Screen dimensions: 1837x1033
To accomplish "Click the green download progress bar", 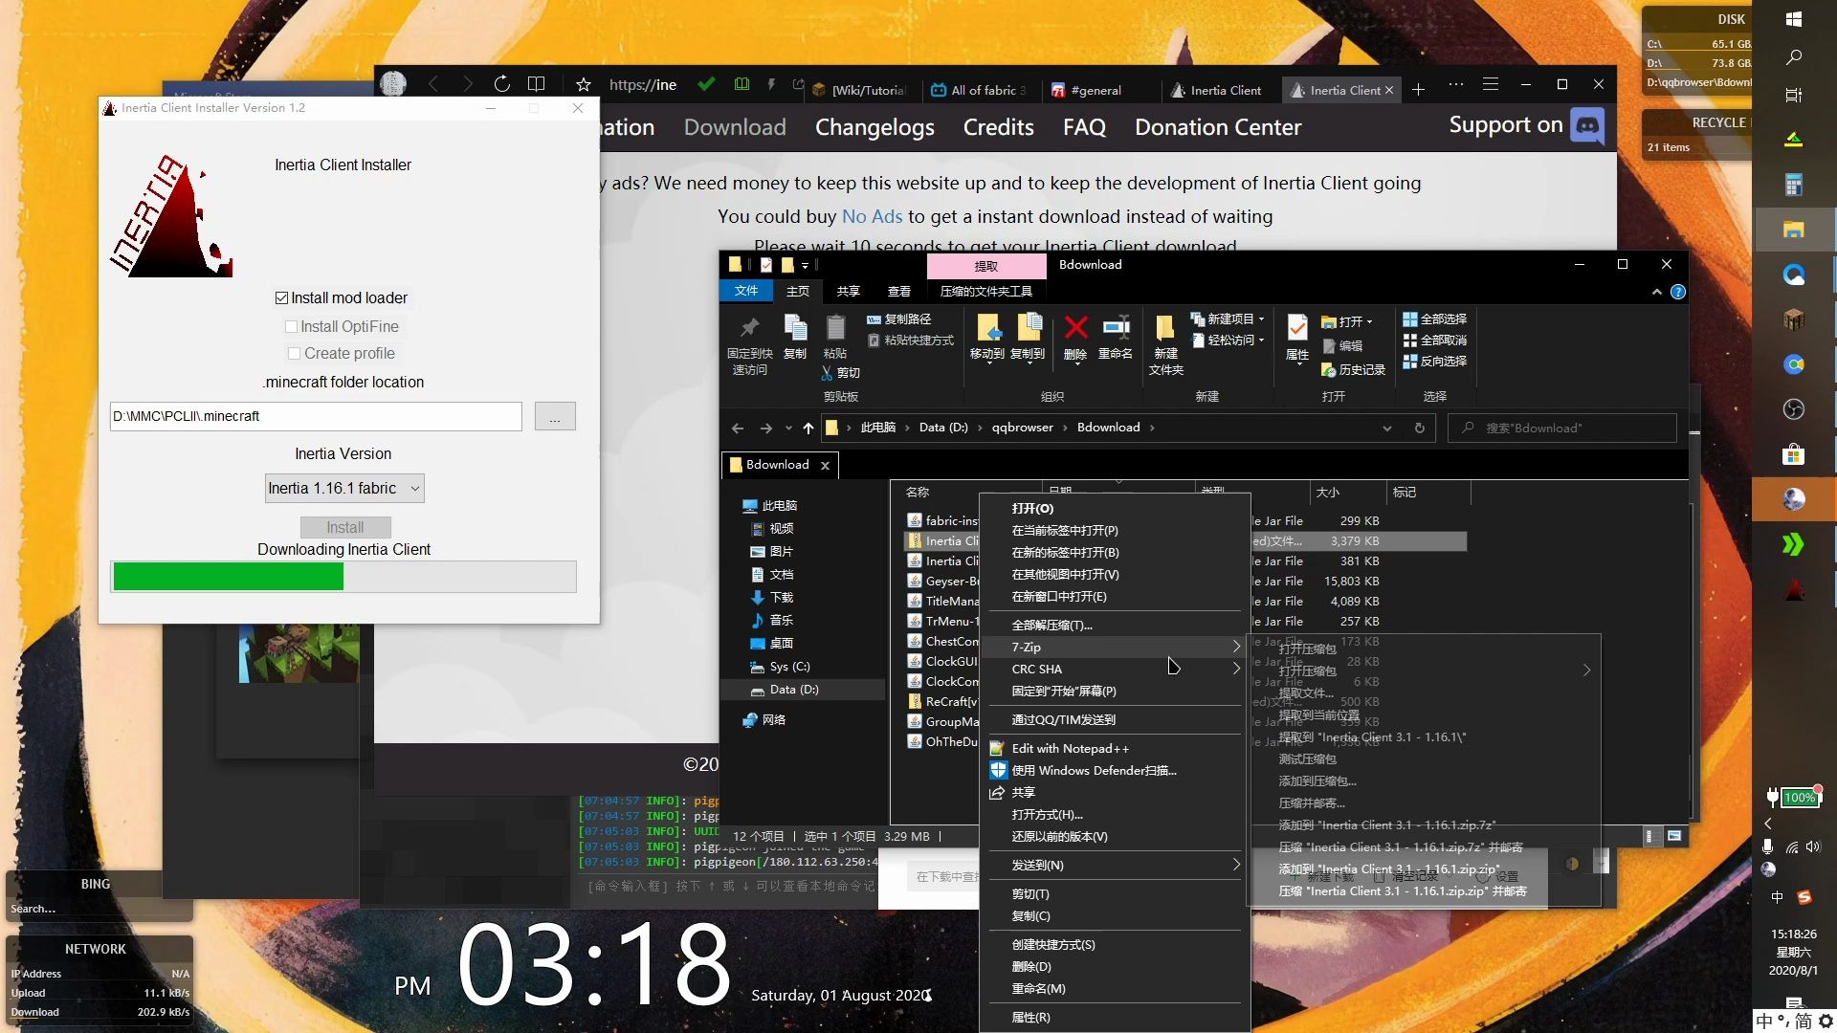I will pyautogui.click(x=229, y=577).
